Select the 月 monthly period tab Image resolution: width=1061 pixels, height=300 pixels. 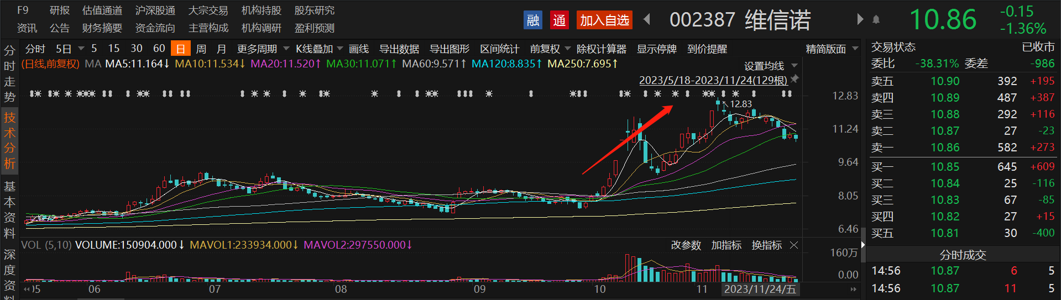click(222, 49)
